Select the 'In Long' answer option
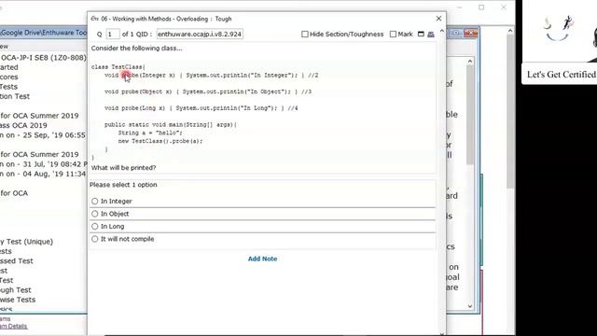The width and height of the screenshot is (597, 336). [x=95, y=226]
